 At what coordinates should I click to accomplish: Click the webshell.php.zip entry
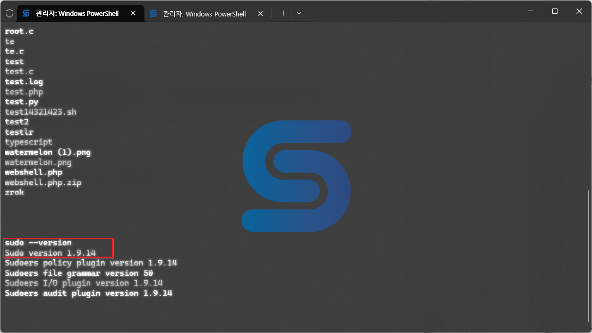tap(43, 182)
